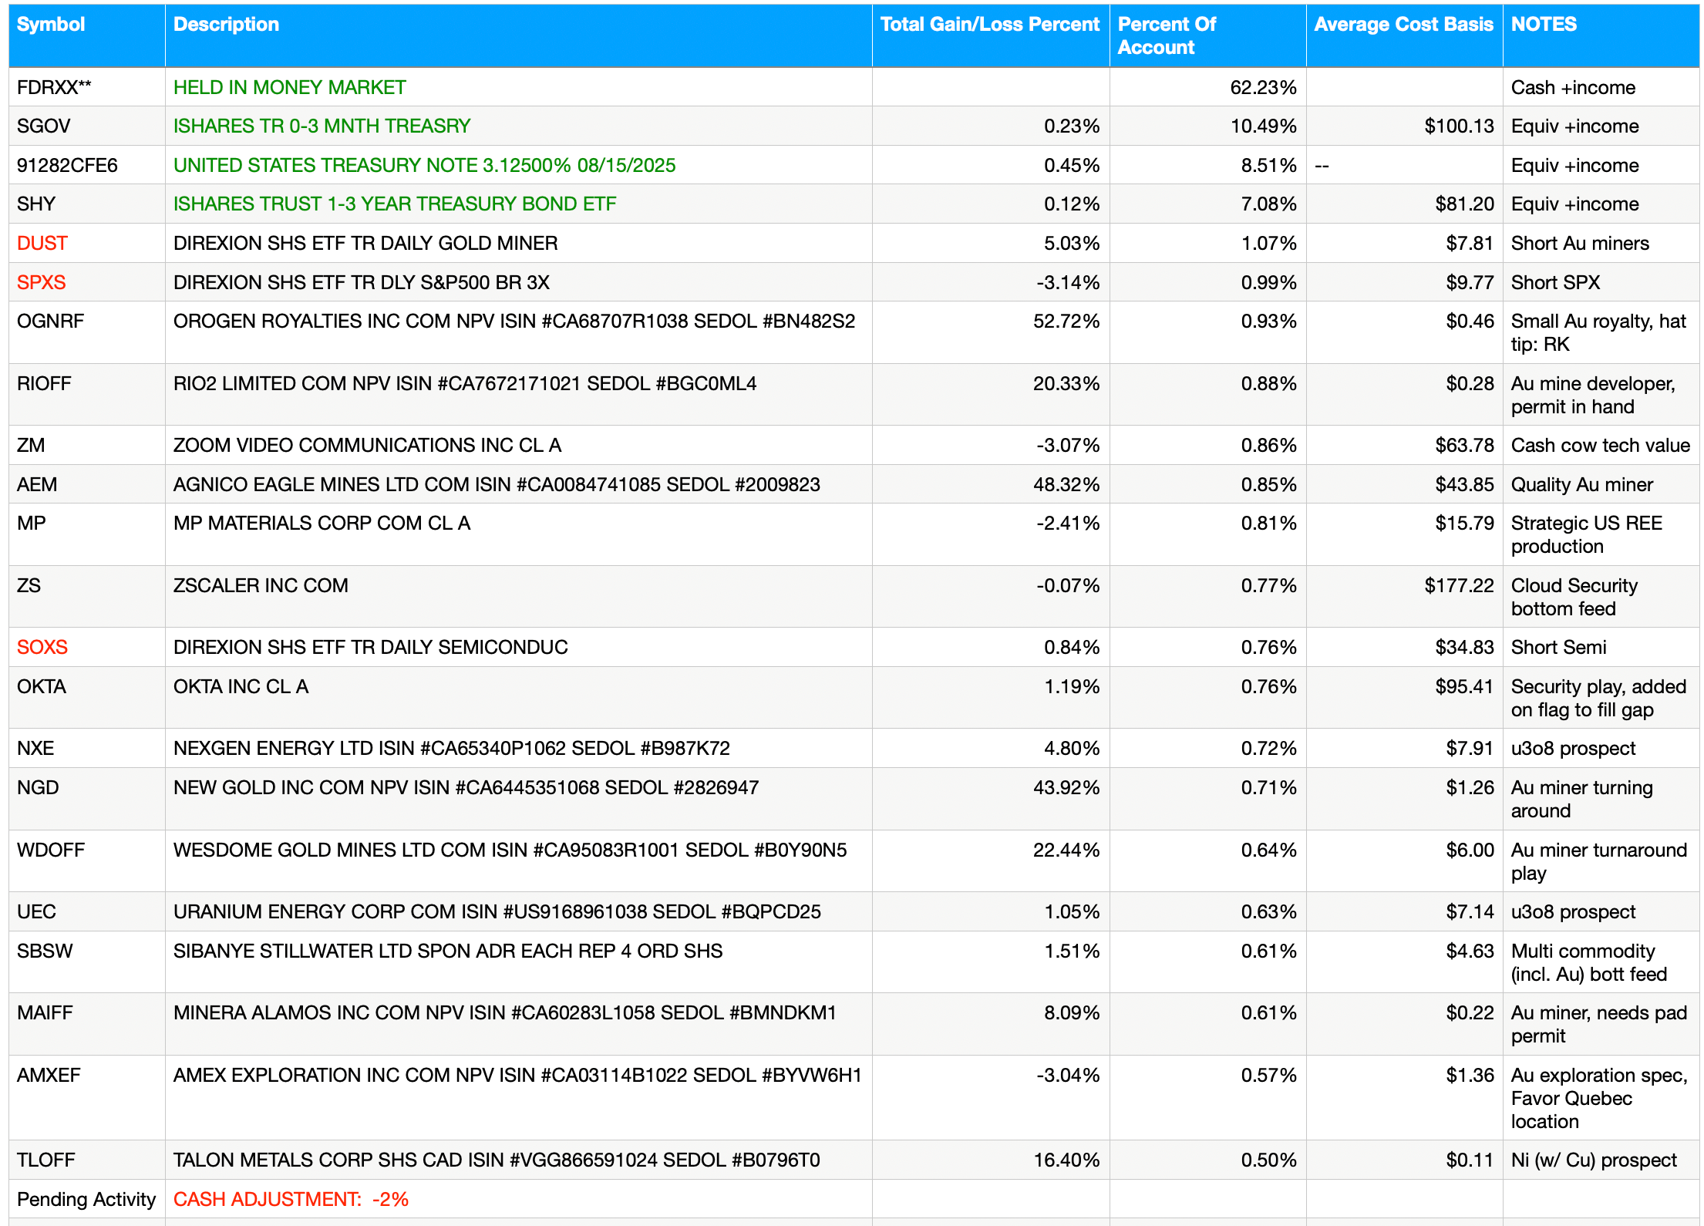Click the Pending Activity cell
The image size is (1704, 1226).
coord(86,1199)
